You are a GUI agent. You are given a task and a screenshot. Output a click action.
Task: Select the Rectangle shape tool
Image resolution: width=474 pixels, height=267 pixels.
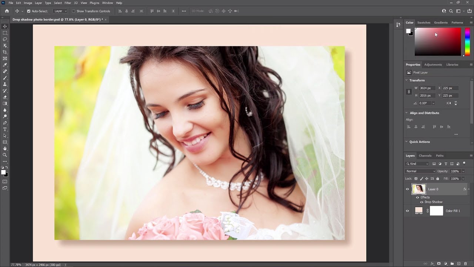(x=5, y=142)
